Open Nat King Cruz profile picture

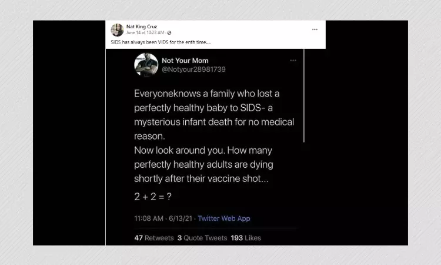pyautogui.click(x=117, y=30)
